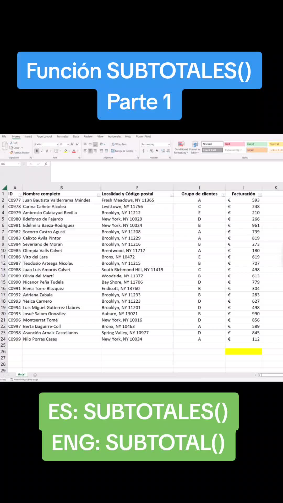Apply accounting dollar currency format

(143, 151)
